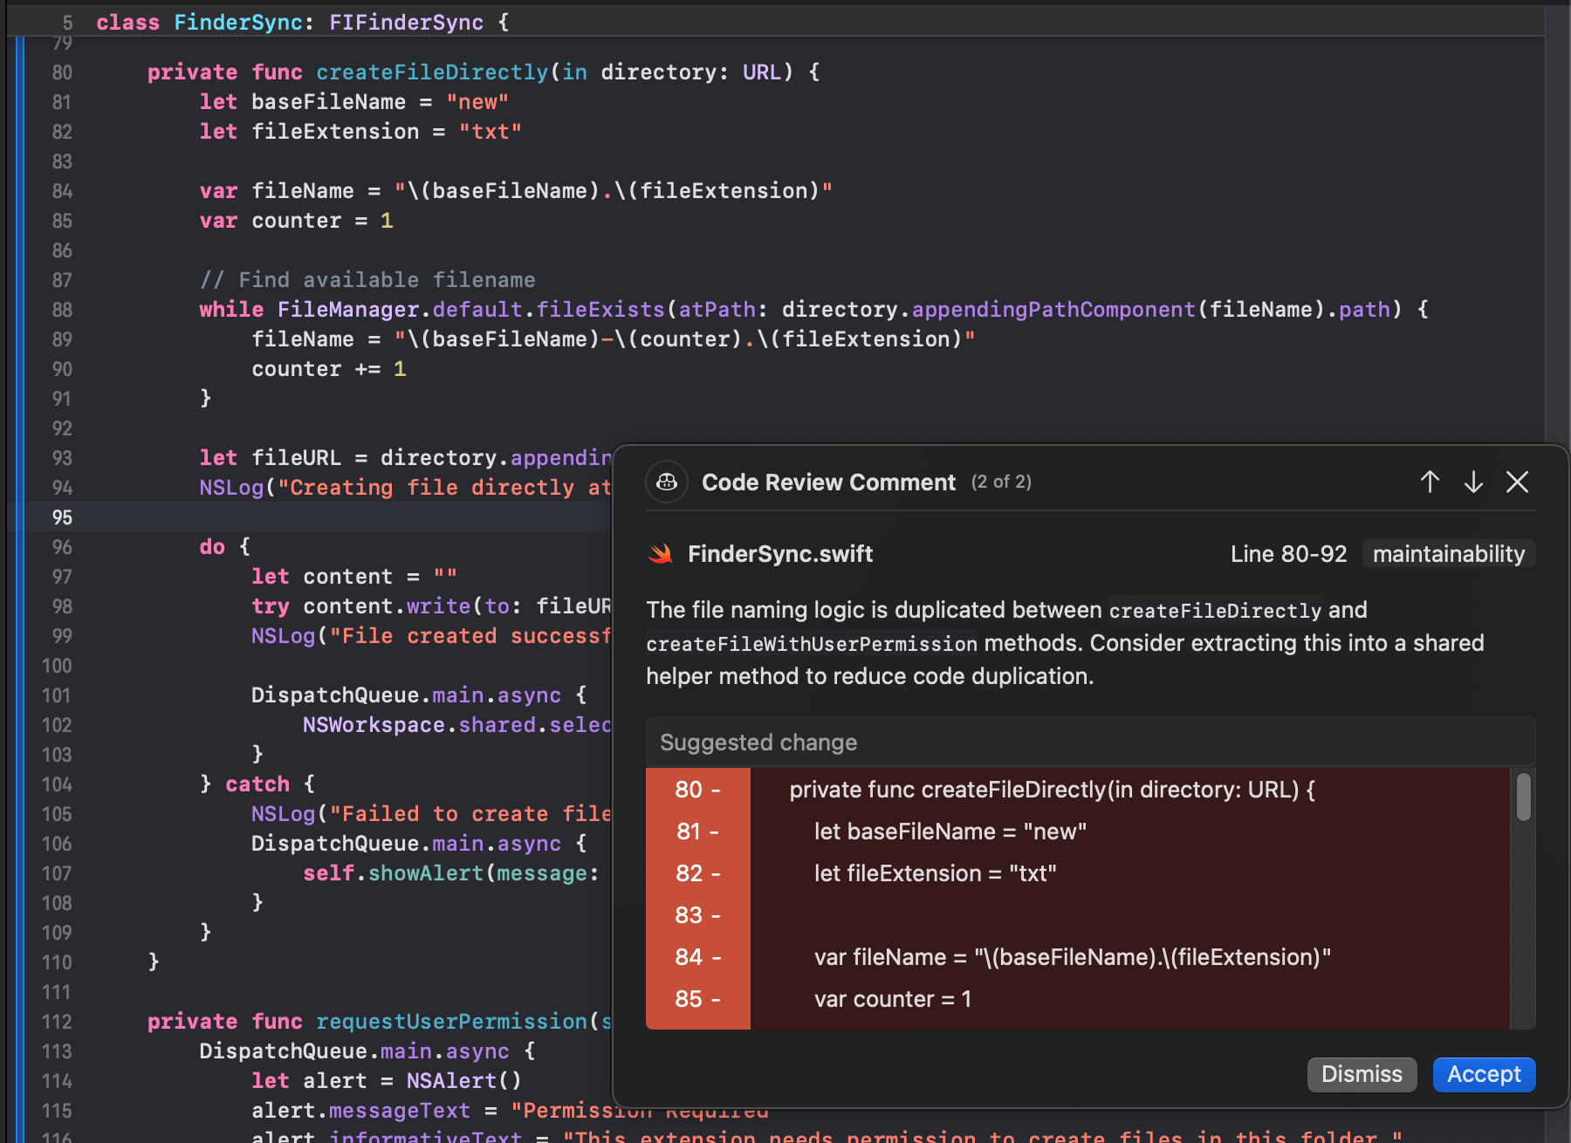This screenshot has width=1571, height=1143.
Task: Go to next comment with the down arrow
Action: [x=1472, y=482]
